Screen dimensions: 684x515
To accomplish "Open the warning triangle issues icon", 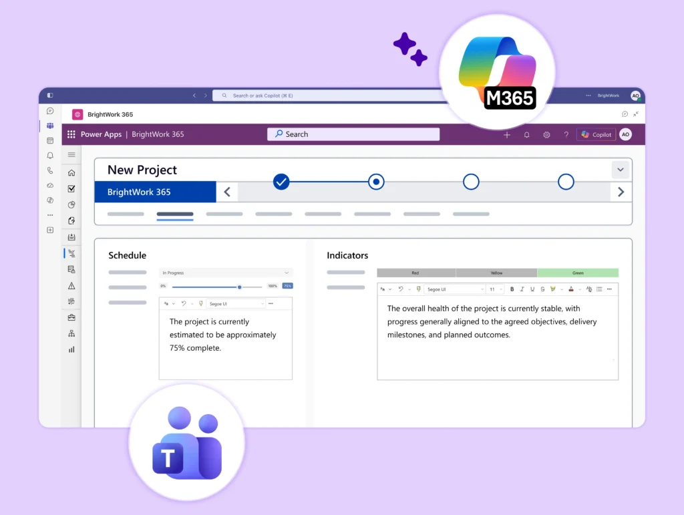I will [71, 286].
